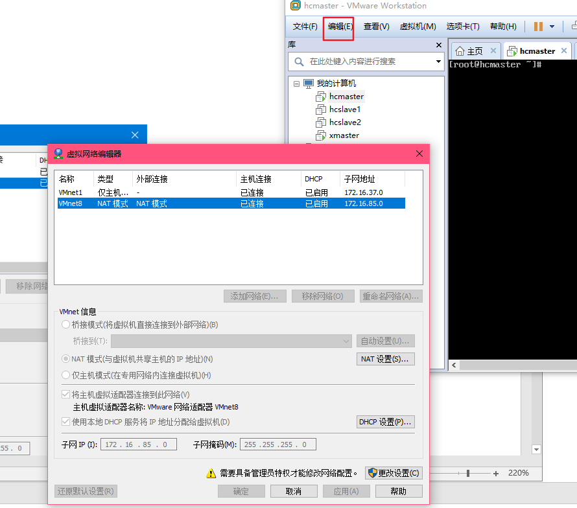Screen dimensions: 577x508
Task: Toggle 将主机虚拟适配器连接到此网络 checkbox
Action: point(66,395)
